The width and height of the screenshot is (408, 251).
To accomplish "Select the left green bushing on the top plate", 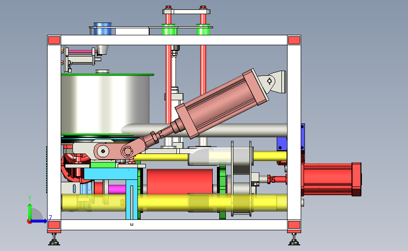I will [x=170, y=29].
